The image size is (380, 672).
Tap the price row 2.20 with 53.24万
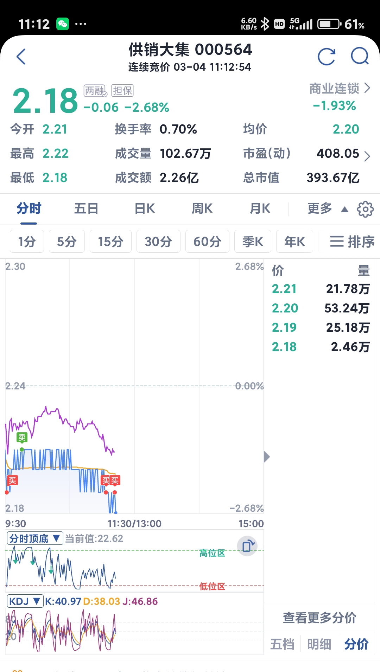point(321,308)
